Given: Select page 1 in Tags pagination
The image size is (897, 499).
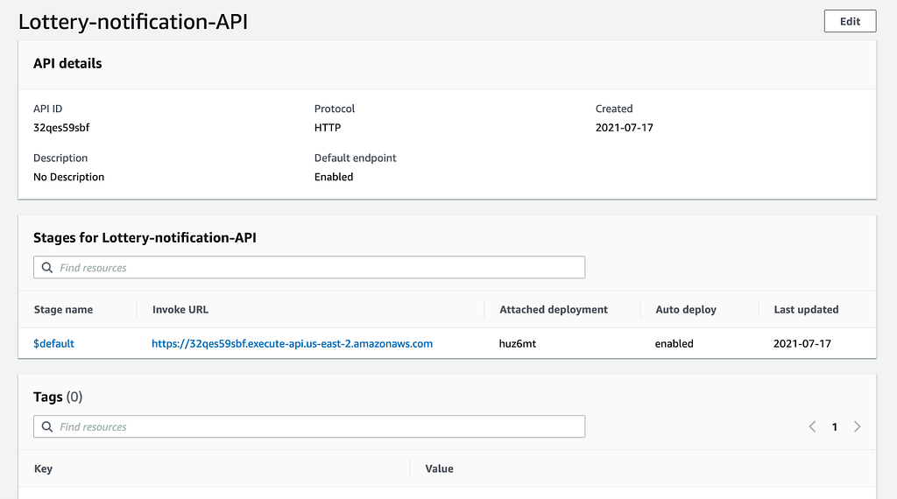Looking at the screenshot, I should click(x=835, y=427).
